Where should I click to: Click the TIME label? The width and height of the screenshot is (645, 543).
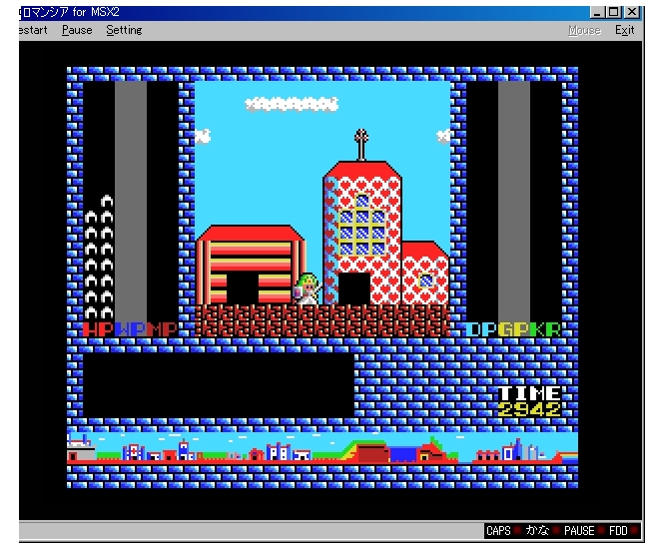point(529,393)
